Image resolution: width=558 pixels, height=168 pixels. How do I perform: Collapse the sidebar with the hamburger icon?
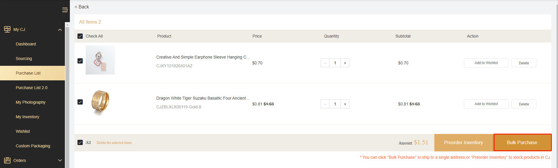[65, 10]
